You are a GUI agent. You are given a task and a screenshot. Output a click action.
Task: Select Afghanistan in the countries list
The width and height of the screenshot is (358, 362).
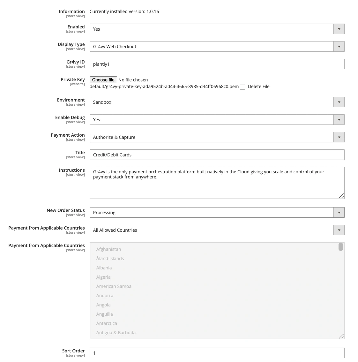click(108, 249)
